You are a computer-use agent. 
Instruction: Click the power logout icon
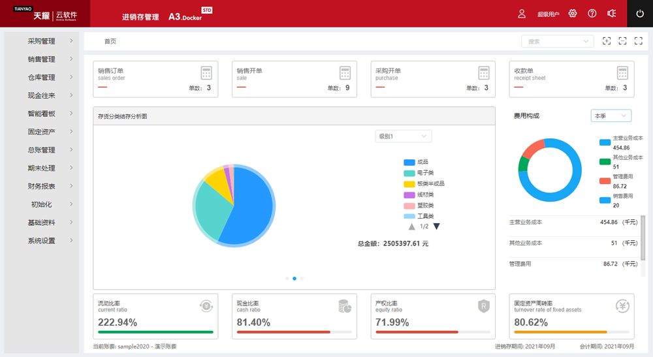[x=639, y=14]
